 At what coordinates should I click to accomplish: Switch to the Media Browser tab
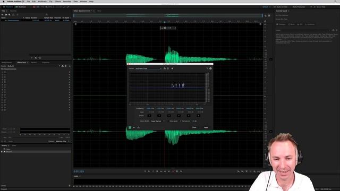(7, 63)
